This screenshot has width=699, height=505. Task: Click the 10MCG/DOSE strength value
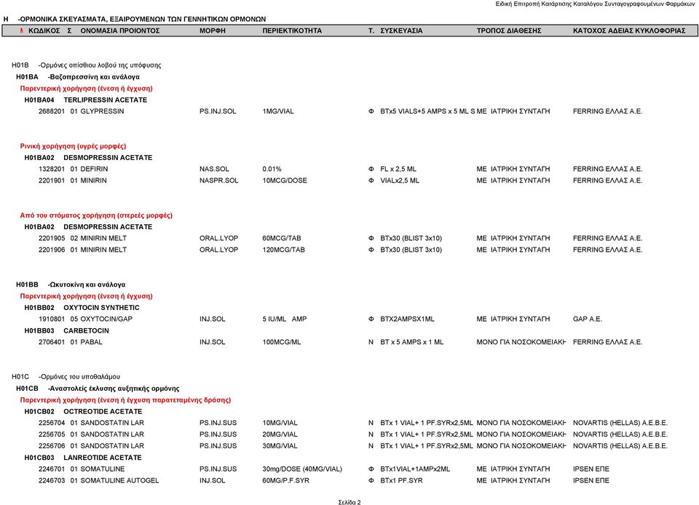[x=285, y=180]
